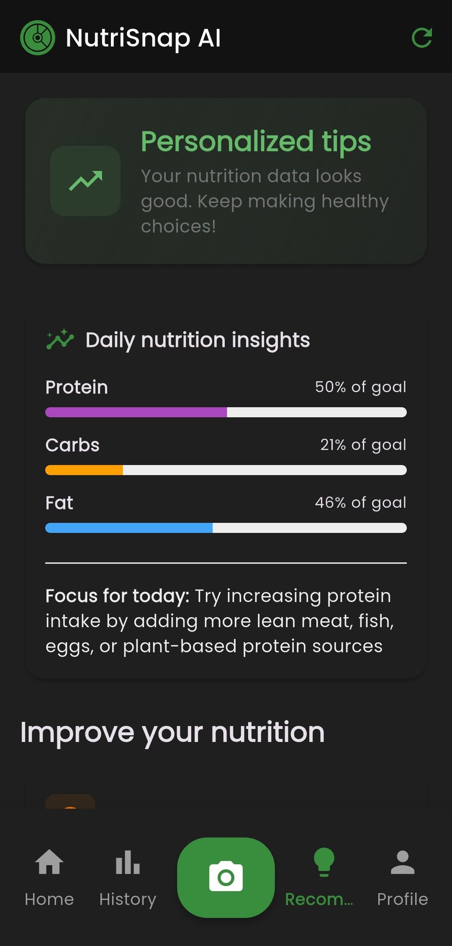
Task: Click the Protein progress bar
Action: pyautogui.click(x=226, y=412)
